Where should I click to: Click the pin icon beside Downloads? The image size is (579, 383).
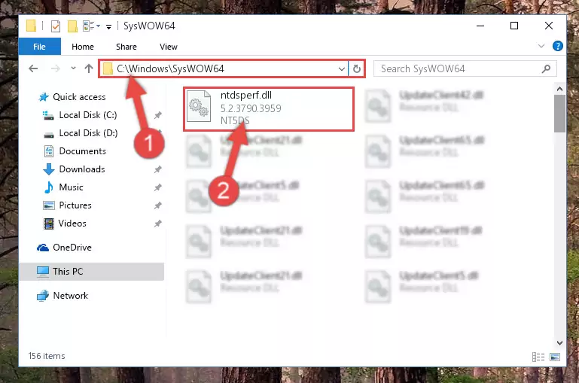(x=157, y=169)
